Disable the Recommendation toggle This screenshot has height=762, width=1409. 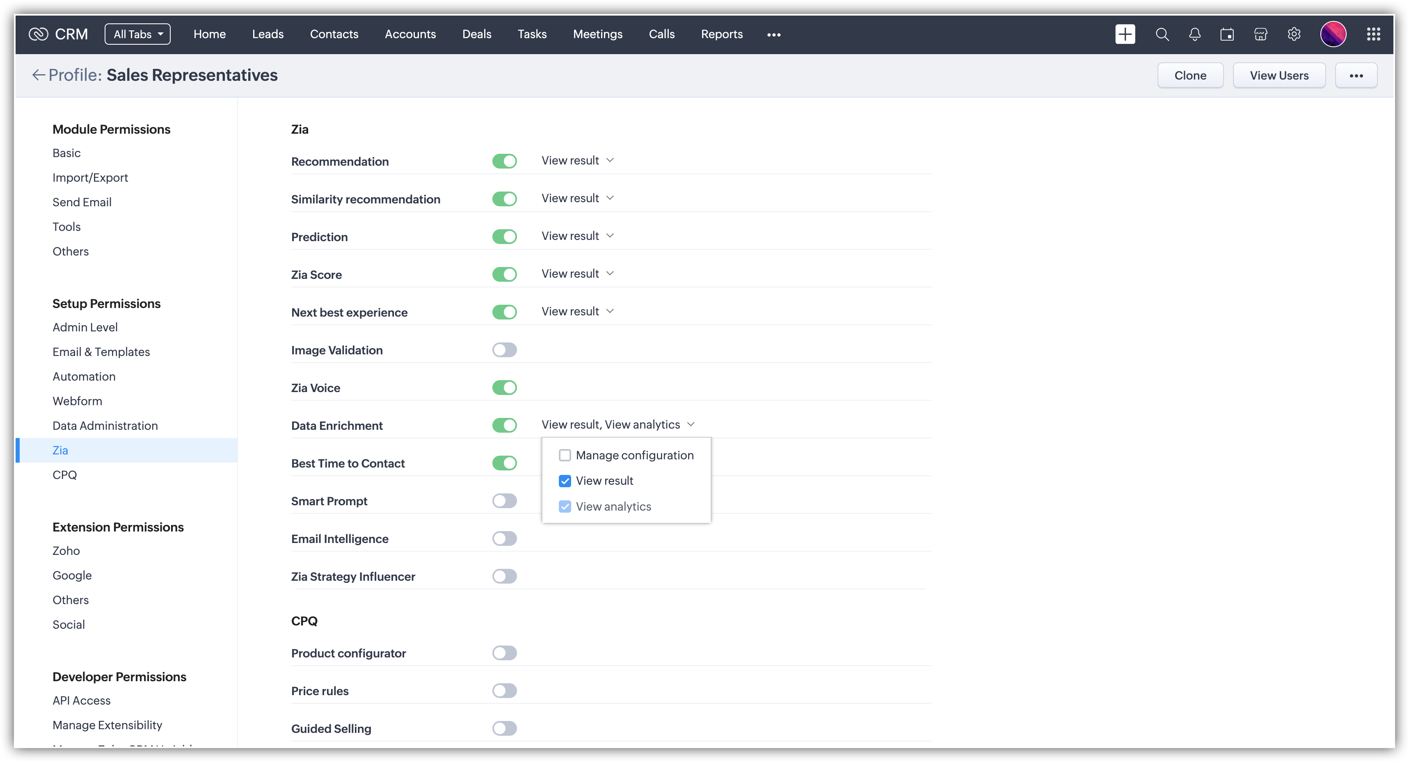point(504,161)
